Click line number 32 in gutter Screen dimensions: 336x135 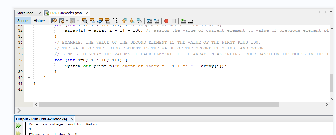click(x=20, y=30)
